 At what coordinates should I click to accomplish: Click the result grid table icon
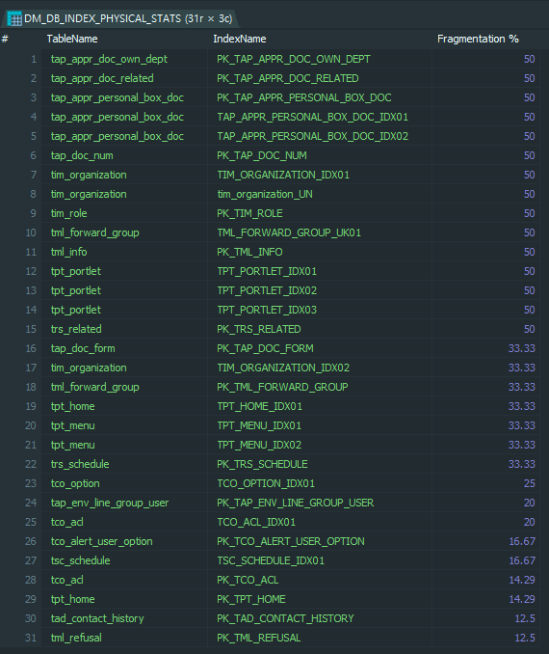[x=14, y=18]
